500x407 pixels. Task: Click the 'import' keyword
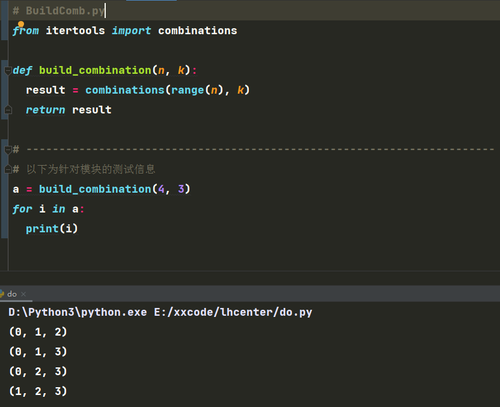click(x=131, y=31)
